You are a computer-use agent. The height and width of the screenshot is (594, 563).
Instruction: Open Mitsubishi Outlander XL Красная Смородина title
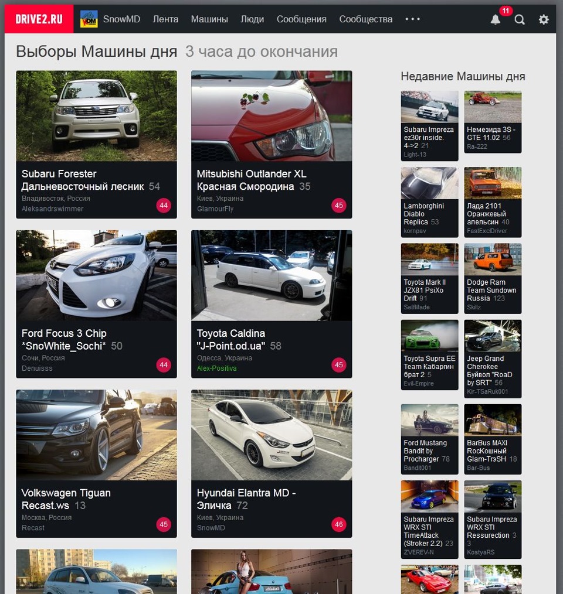pos(252,180)
